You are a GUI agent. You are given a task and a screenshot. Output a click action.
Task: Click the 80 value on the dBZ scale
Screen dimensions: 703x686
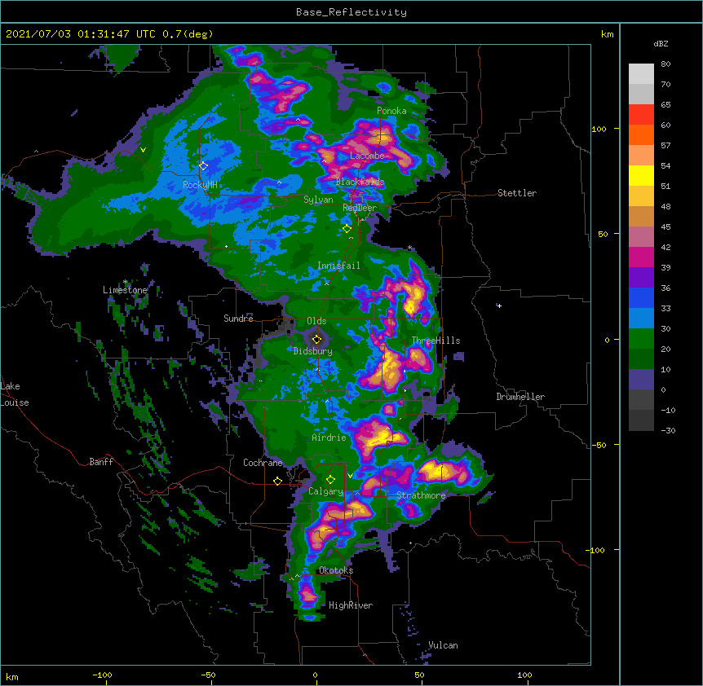point(665,64)
